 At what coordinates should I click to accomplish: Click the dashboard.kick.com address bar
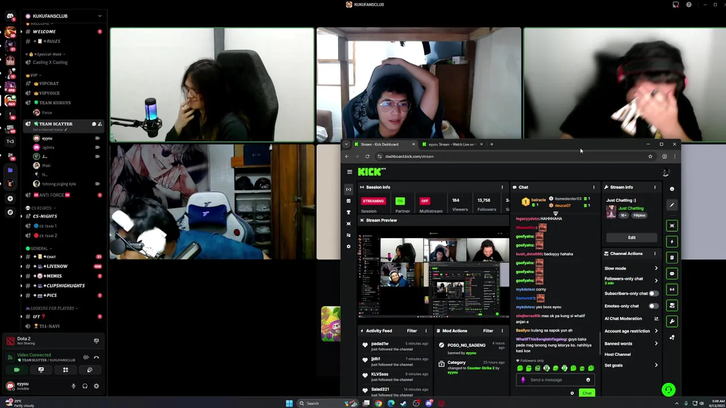(x=510, y=156)
